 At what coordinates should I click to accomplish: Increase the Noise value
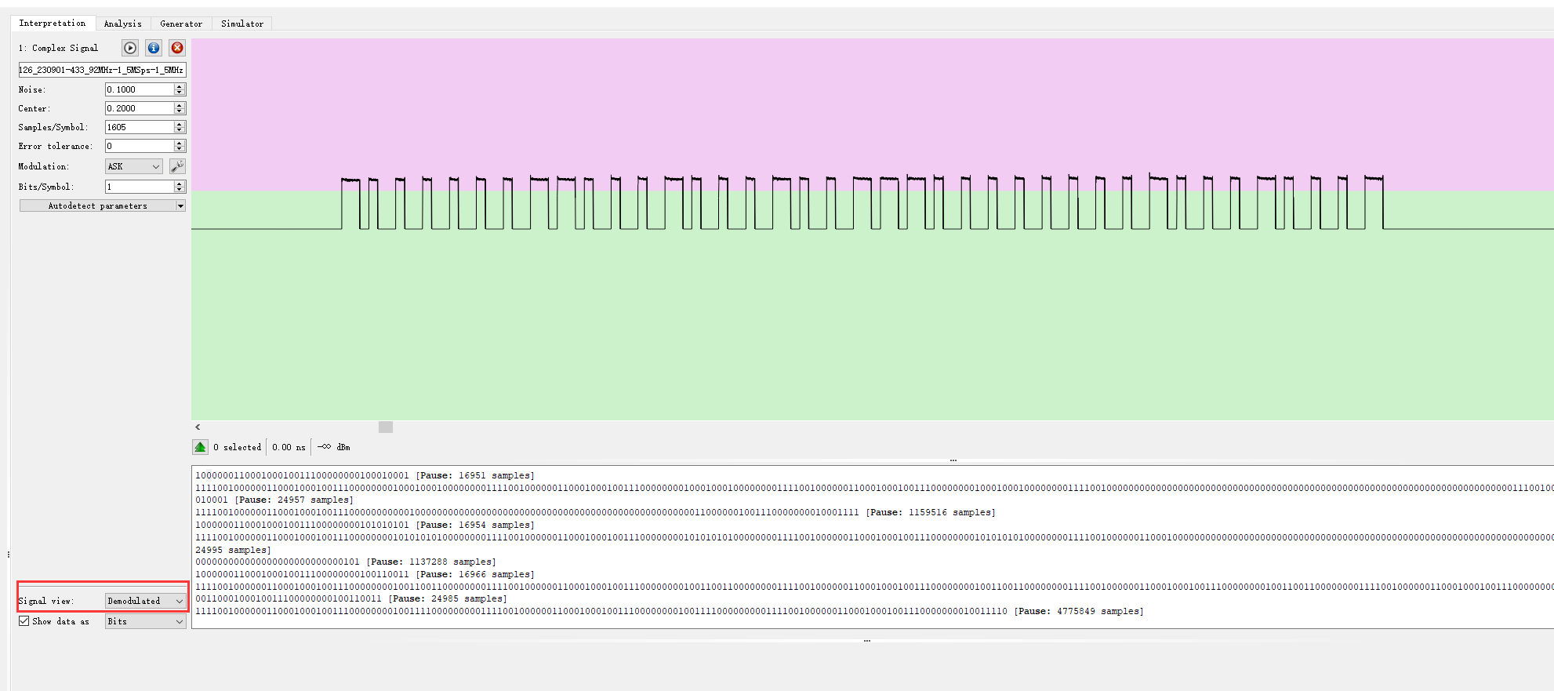(x=180, y=87)
